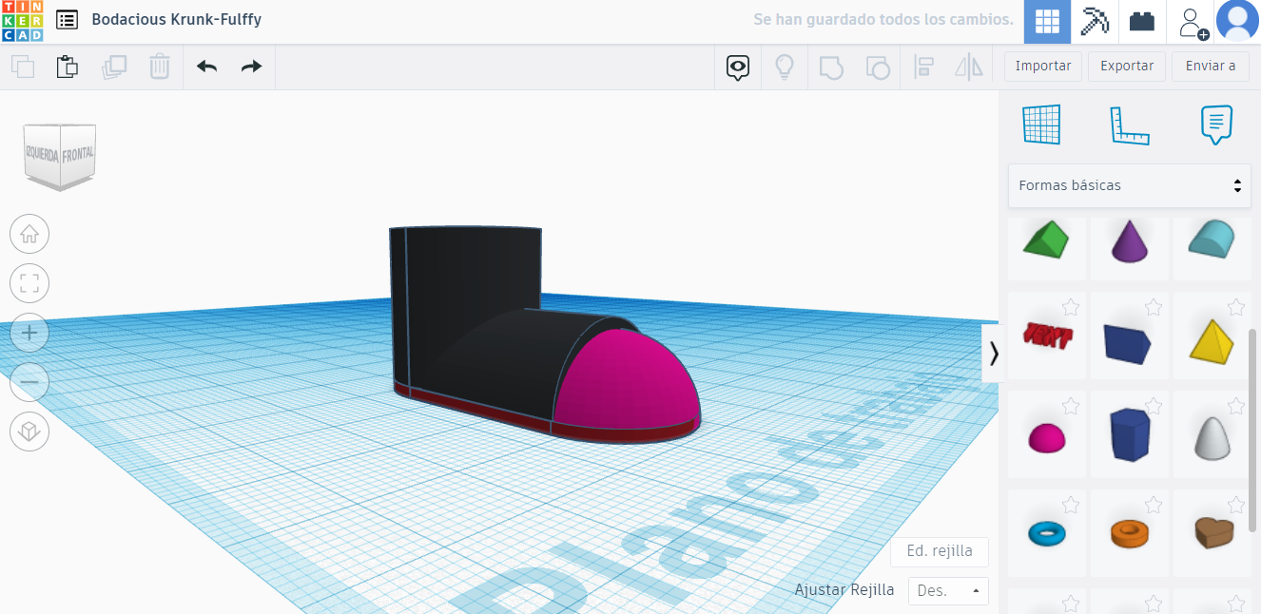
Task: Favorite the orange tube star
Action: click(1154, 505)
